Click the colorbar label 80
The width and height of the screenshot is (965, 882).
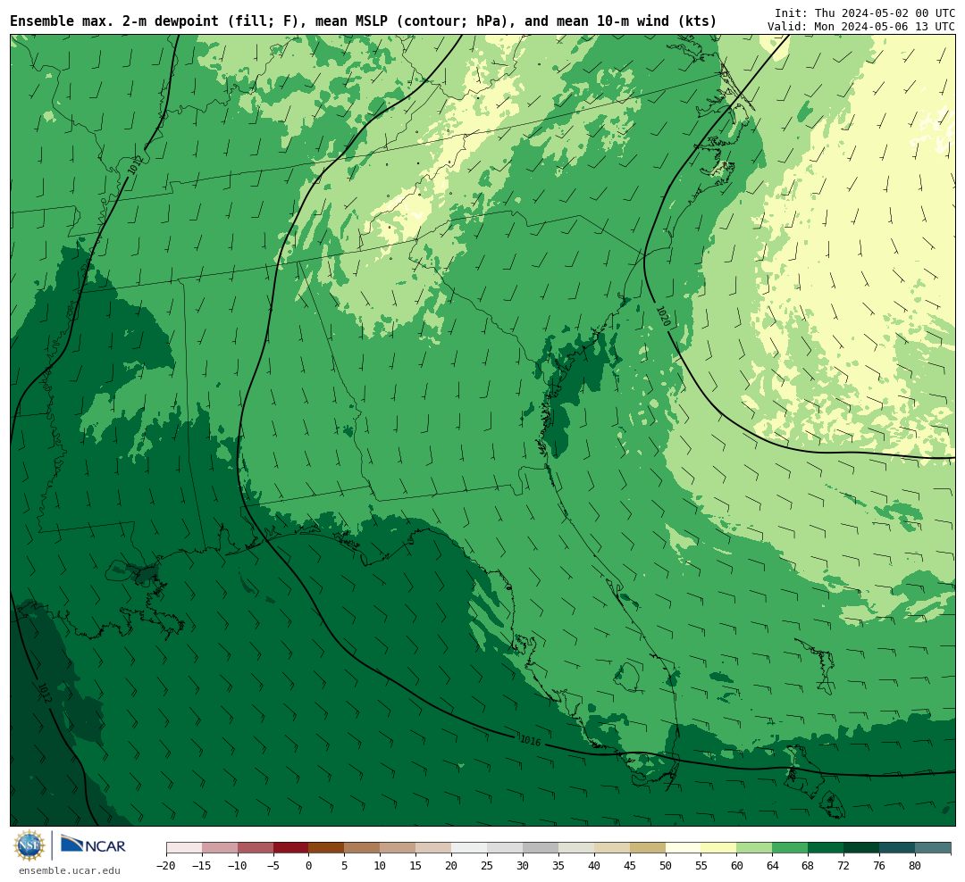click(x=915, y=866)
